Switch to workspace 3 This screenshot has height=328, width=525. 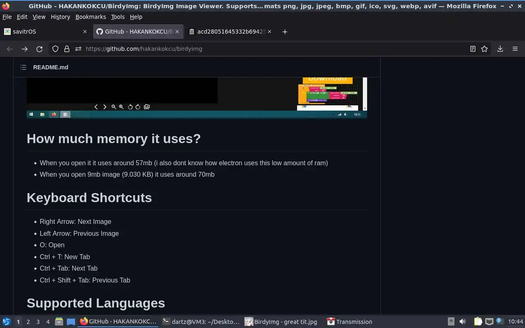(x=38, y=322)
